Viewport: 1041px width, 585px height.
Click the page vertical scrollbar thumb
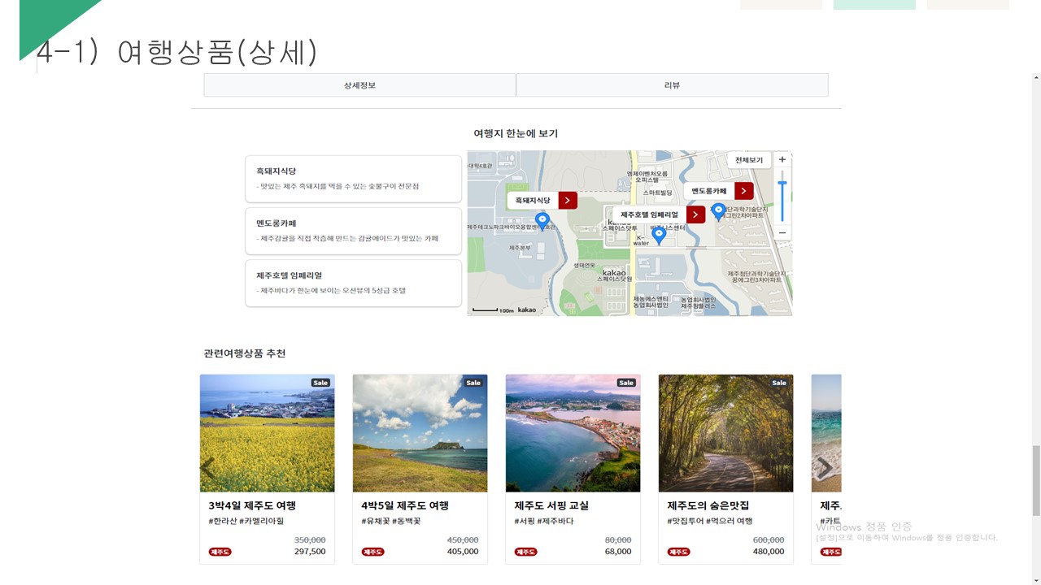(1036, 480)
